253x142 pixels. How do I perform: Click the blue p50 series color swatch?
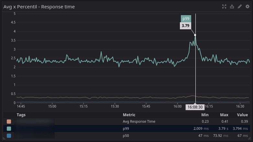[9, 136]
